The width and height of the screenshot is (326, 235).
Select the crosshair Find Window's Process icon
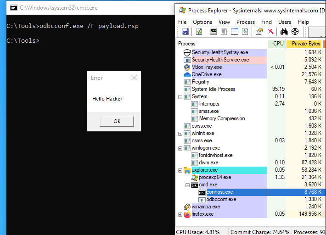pos(295,32)
